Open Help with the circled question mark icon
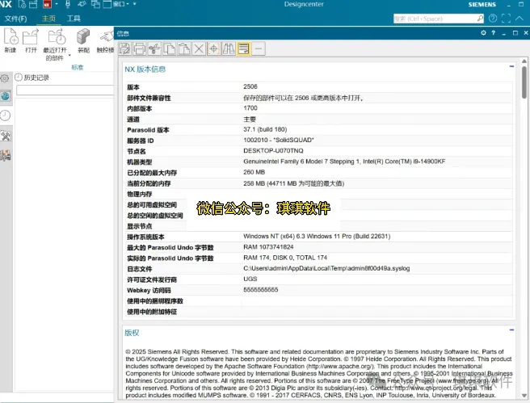The image size is (530, 403). [x=493, y=19]
